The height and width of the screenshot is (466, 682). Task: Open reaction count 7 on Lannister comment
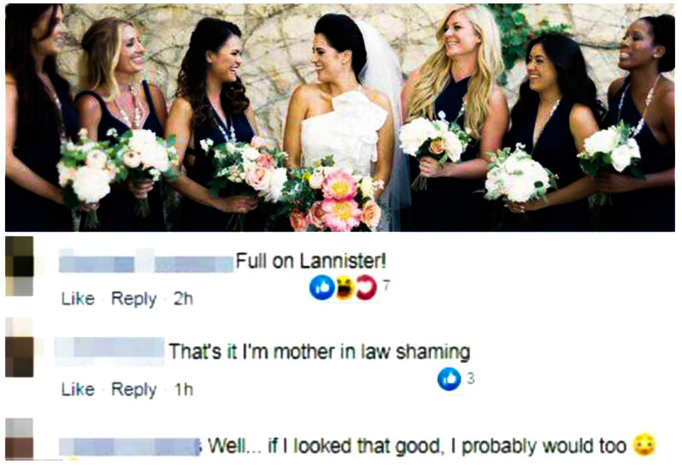pyautogui.click(x=386, y=286)
